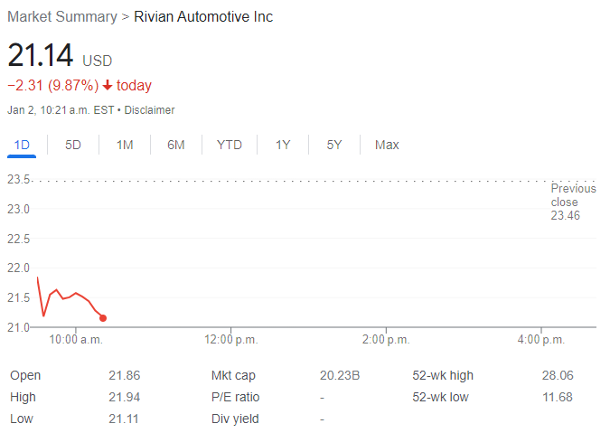Open the Market Summary link
This screenshot has height=433, width=610.
coord(62,17)
